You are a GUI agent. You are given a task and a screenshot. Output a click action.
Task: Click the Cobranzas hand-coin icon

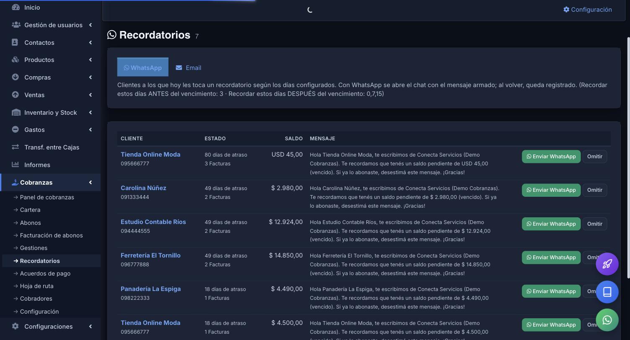pyautogui.click(x=15, y=182)
